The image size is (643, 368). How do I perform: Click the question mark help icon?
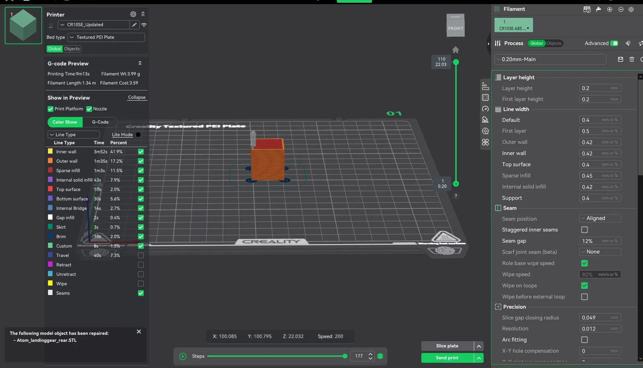[x=456, y=196]
